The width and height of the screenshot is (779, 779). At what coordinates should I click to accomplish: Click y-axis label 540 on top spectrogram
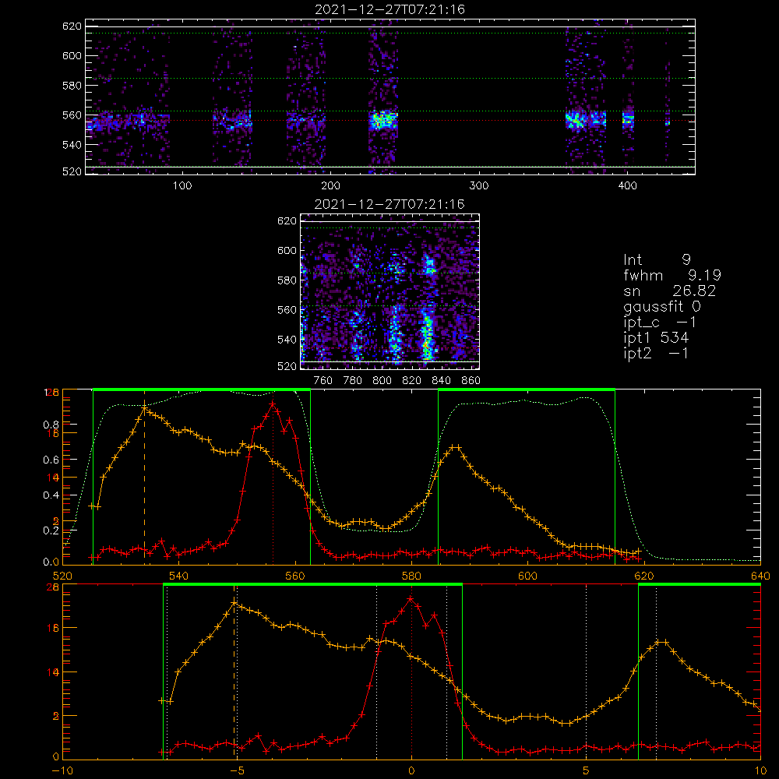point(72,145)
